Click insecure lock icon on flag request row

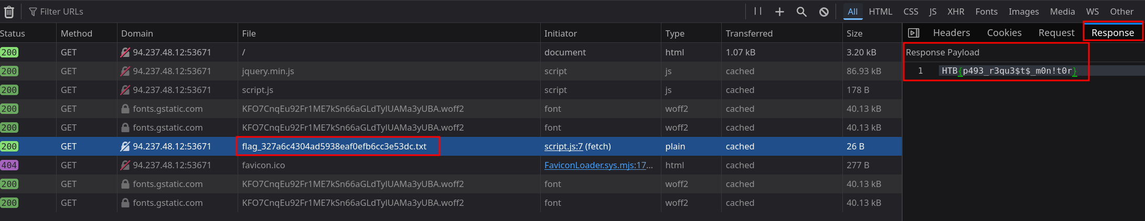click(x=125, y=146)
